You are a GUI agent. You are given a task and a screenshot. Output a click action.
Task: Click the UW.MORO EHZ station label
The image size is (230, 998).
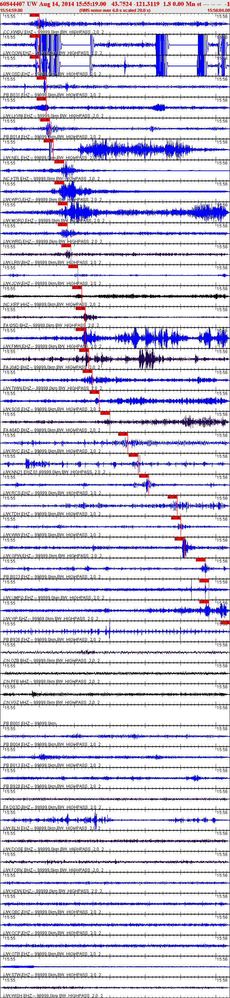click(54, 220)
